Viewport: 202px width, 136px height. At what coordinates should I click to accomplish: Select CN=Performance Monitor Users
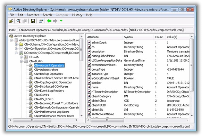54,116
